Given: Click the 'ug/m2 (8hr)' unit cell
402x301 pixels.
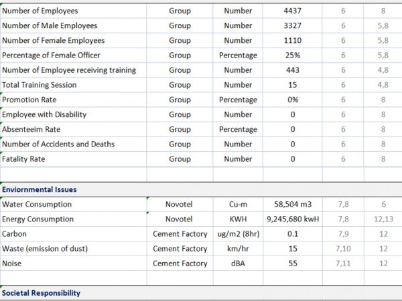Looking at the screenshot, I should [238, 234].
